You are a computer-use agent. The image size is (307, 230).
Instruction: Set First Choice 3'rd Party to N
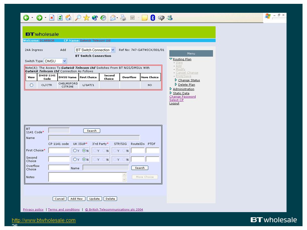click(104, 150)
